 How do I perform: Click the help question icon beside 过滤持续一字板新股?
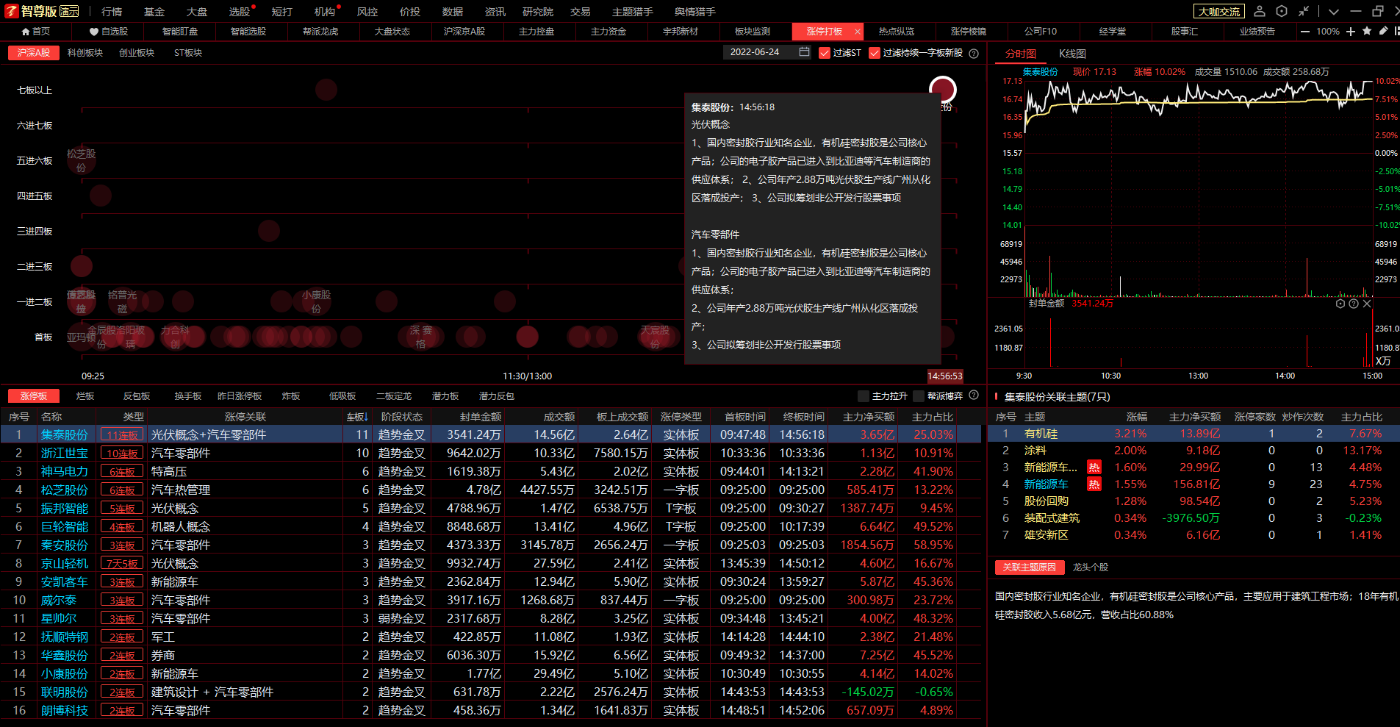pyautogui.click(x=974, y=53)
